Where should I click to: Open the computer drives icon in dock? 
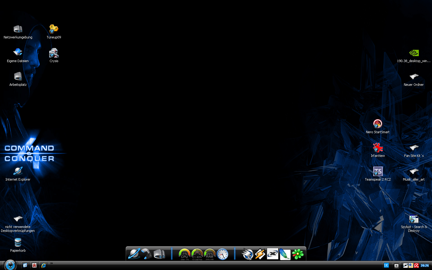pyautogui.click(x=159, y=254)
